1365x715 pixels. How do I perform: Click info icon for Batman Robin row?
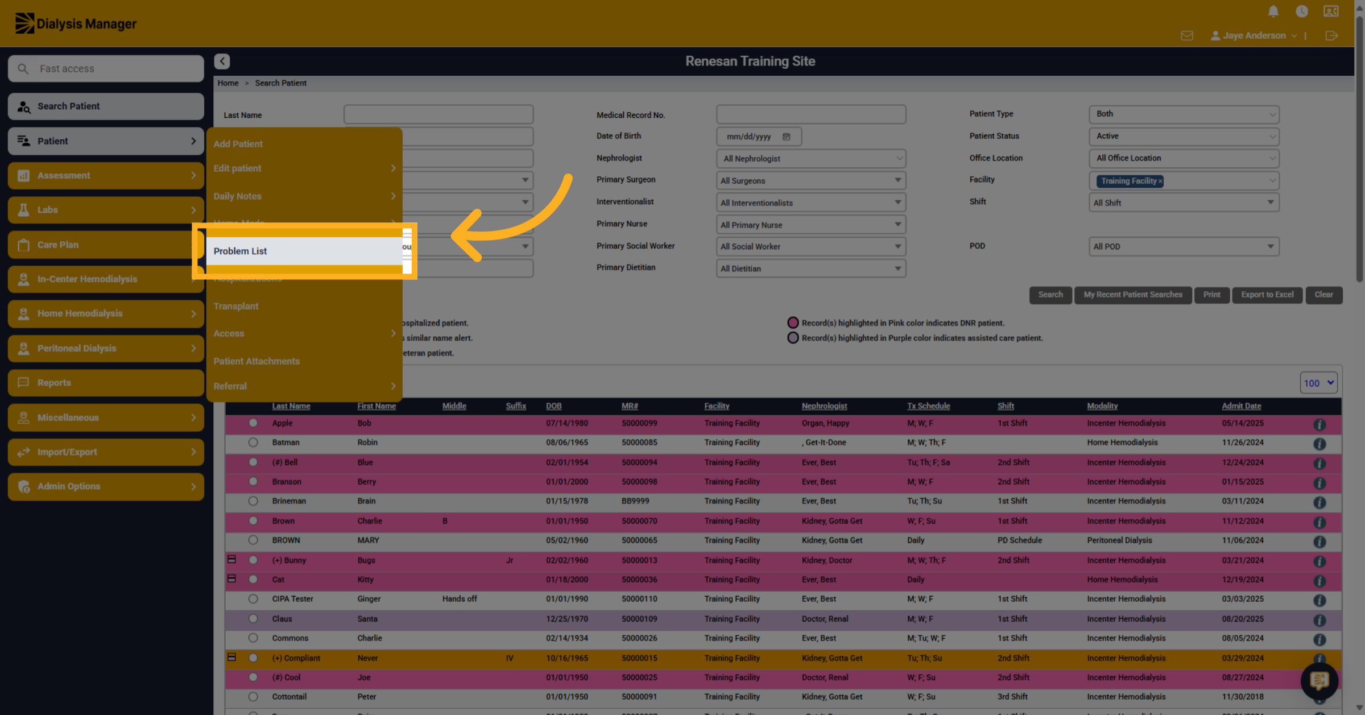(x=1319, y=444)
